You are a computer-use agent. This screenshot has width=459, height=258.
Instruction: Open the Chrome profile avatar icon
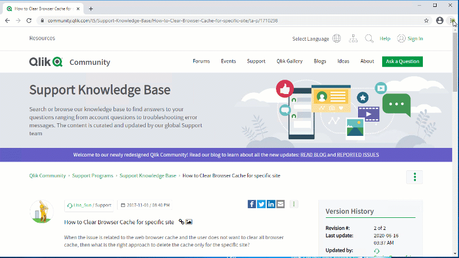click(x=439, y=20)
